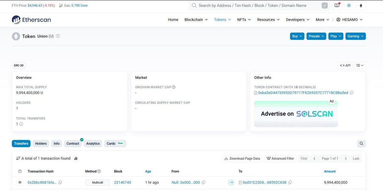Click Download Page Data

pyautogui.click(x=243, y=158)
